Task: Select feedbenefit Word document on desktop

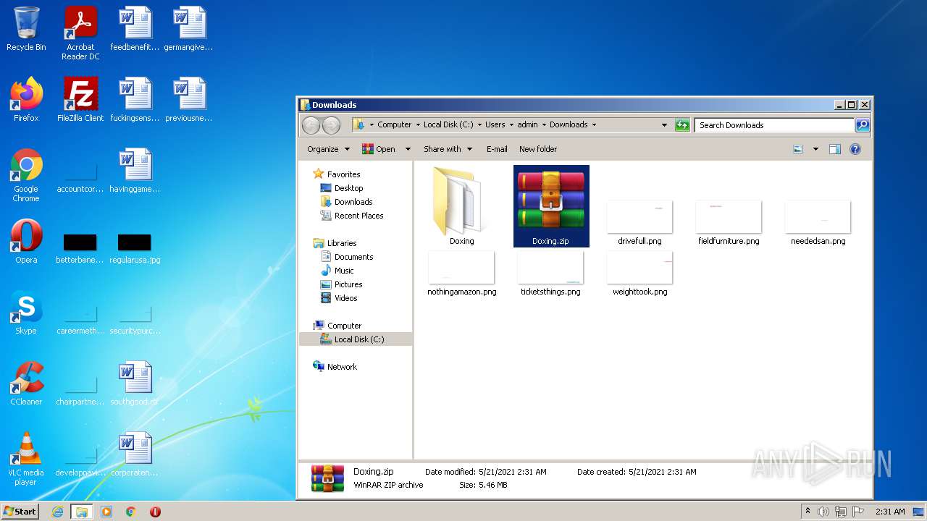Action: [x=135, y=29]
